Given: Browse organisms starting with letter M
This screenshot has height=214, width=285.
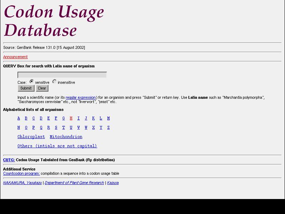Looking at the screenshot, I should click(x=108, y=118).
